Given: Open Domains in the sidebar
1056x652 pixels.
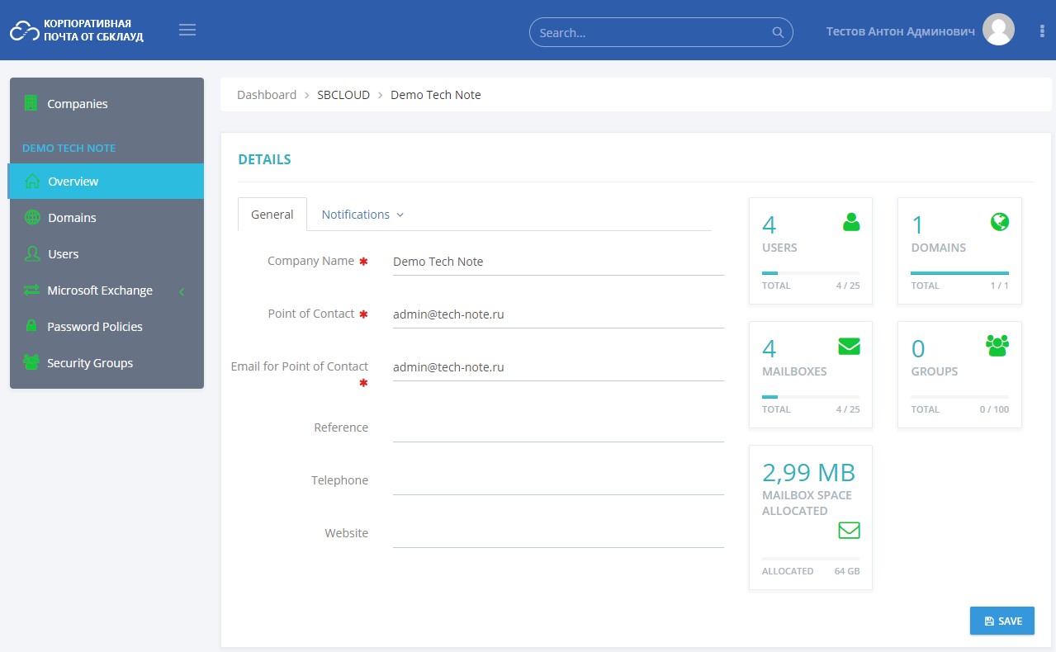Looking at the screenshot, I should coord(107,217).
